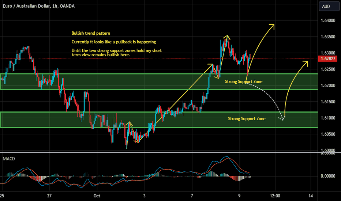This screenshot has width=341, height=201.
Task: Click the 1.62500 price axis label
Action: [328, 69]
